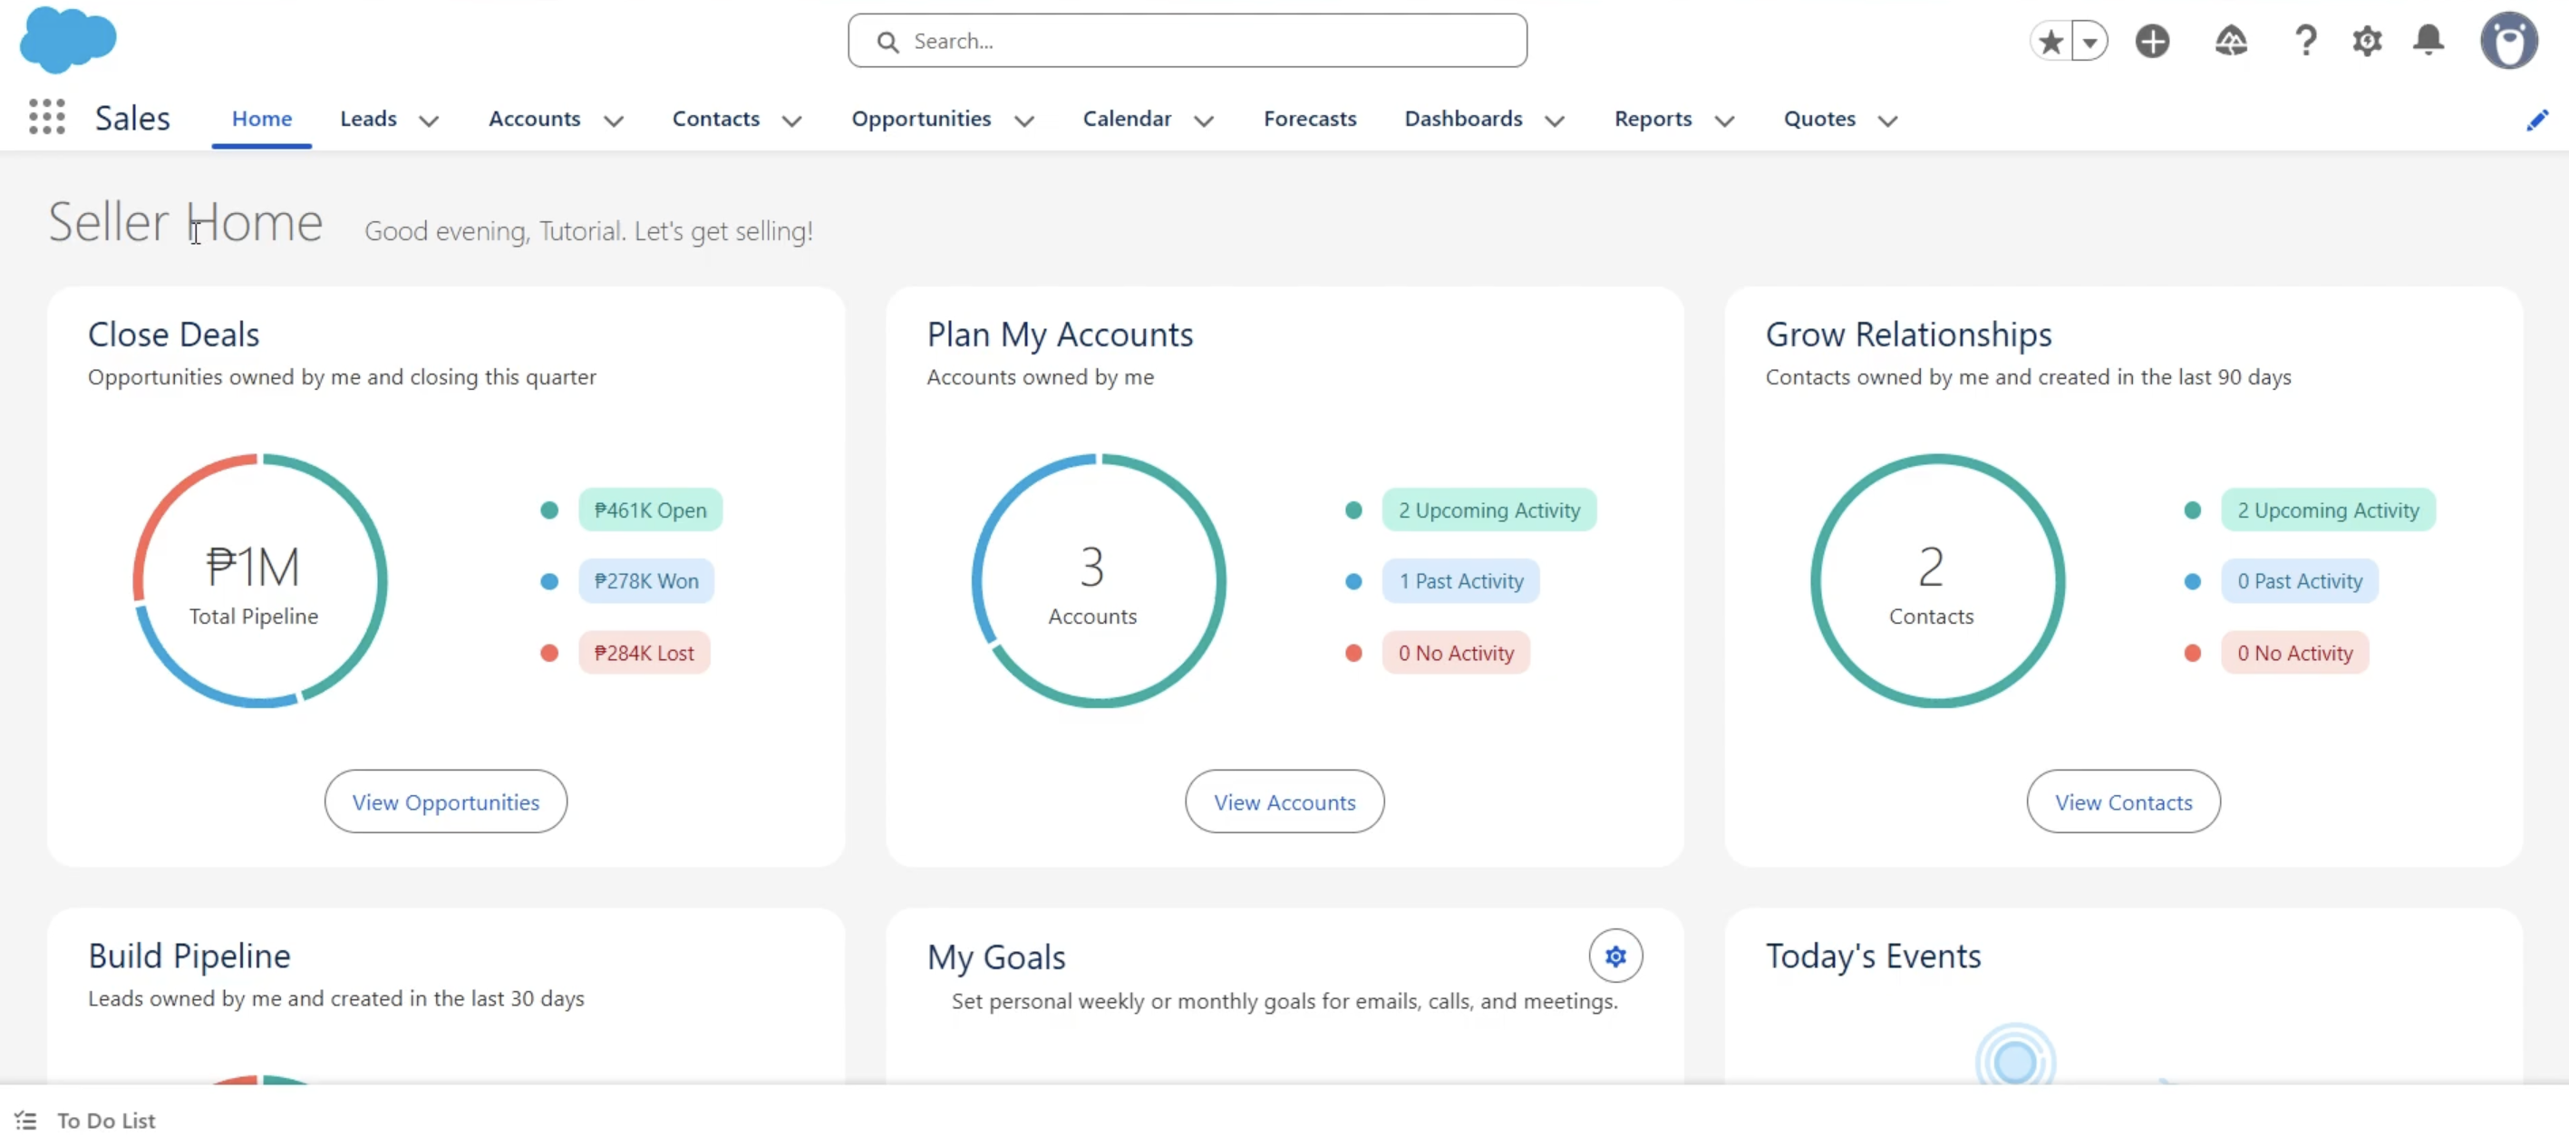Viewport: 2569px width, 1146px height.
Task: Click the ₱461K Open pill
Action: tap(650, 510)
